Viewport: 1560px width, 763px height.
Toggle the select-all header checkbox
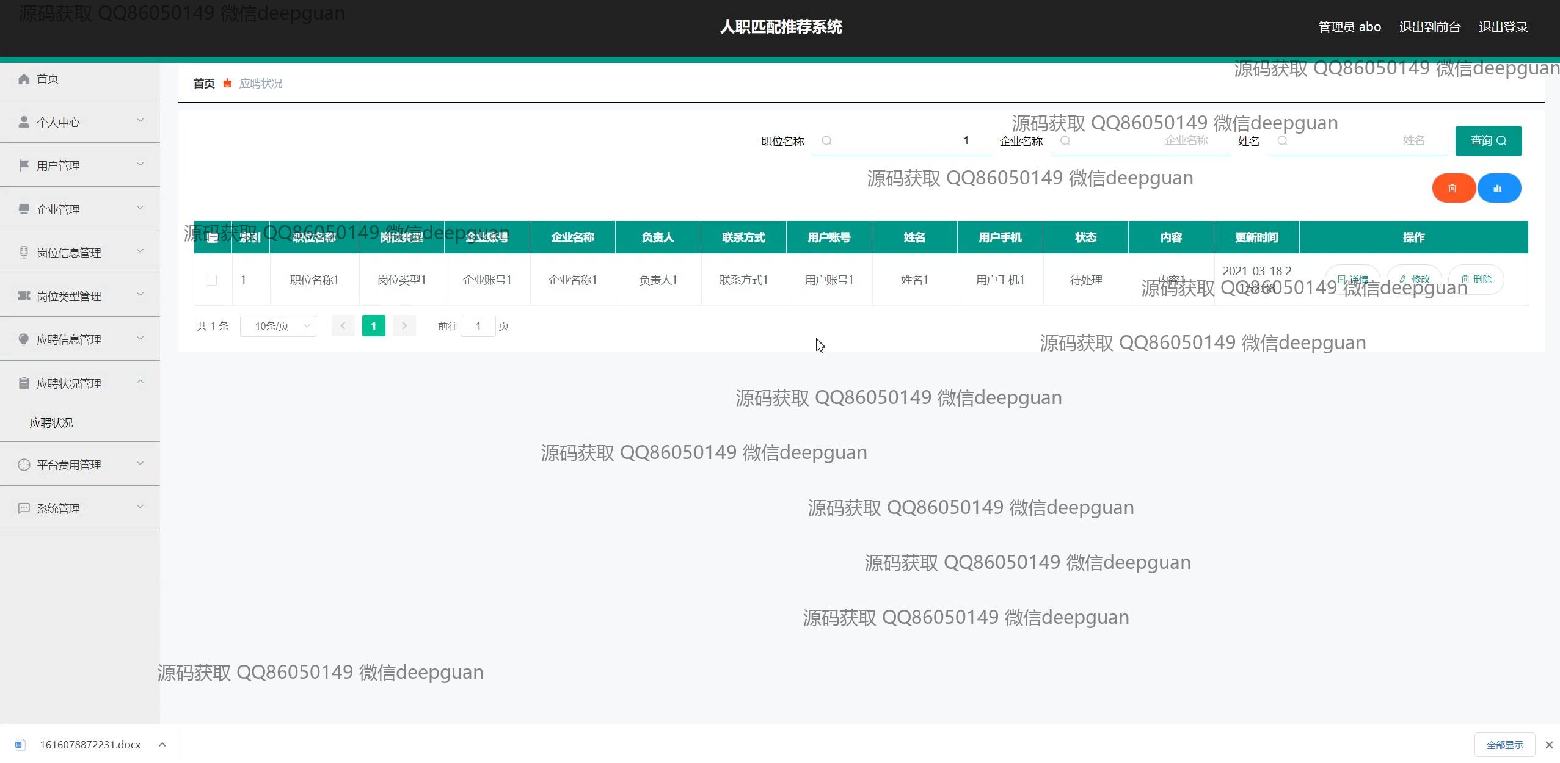pos(212,237)
